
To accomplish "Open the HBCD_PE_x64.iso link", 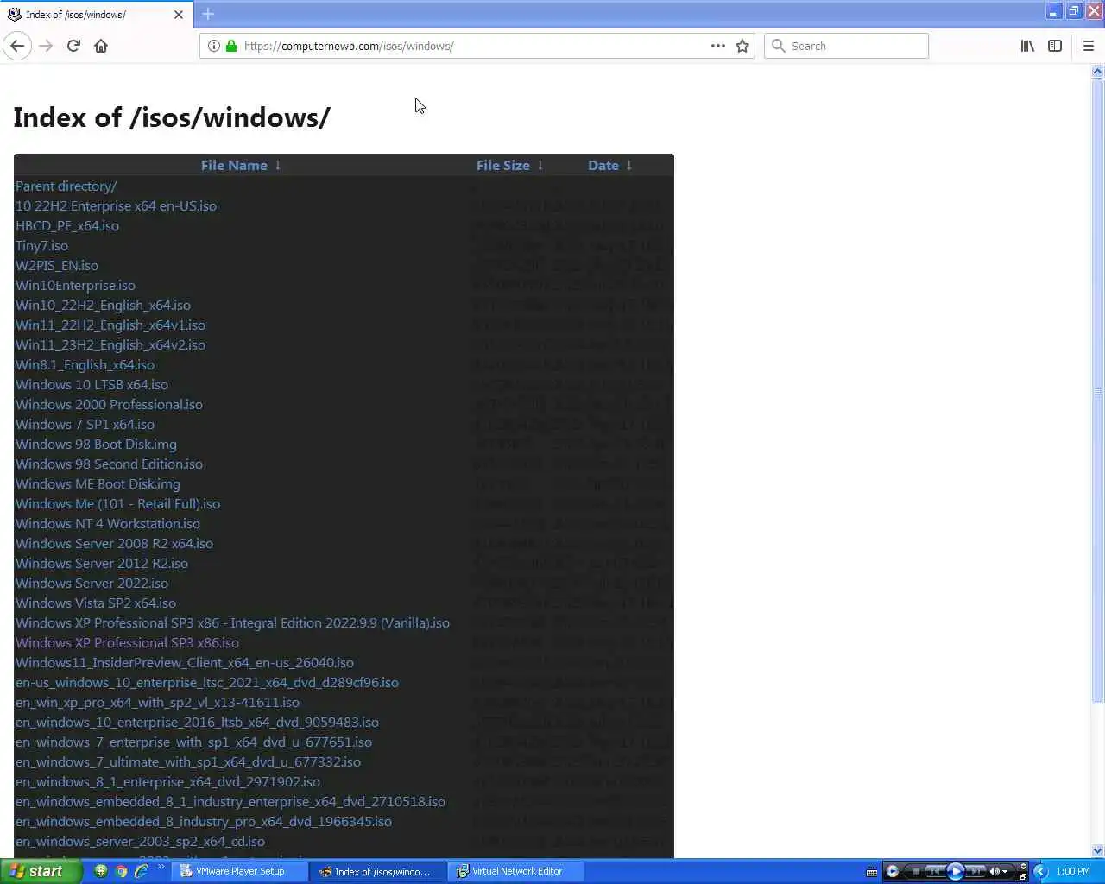I will click(67, 225).
